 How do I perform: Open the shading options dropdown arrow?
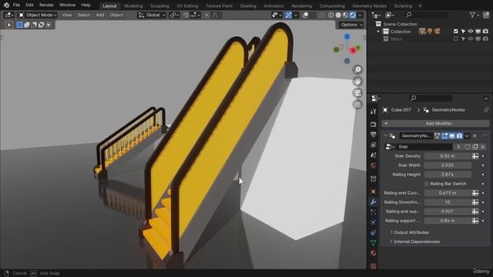[x=361, y=15]
